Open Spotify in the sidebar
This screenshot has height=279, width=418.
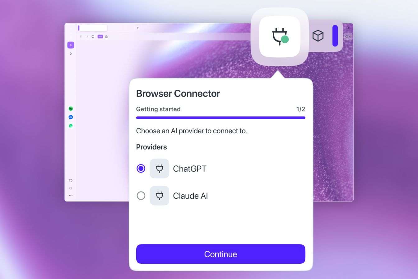[x=71, y=109]
